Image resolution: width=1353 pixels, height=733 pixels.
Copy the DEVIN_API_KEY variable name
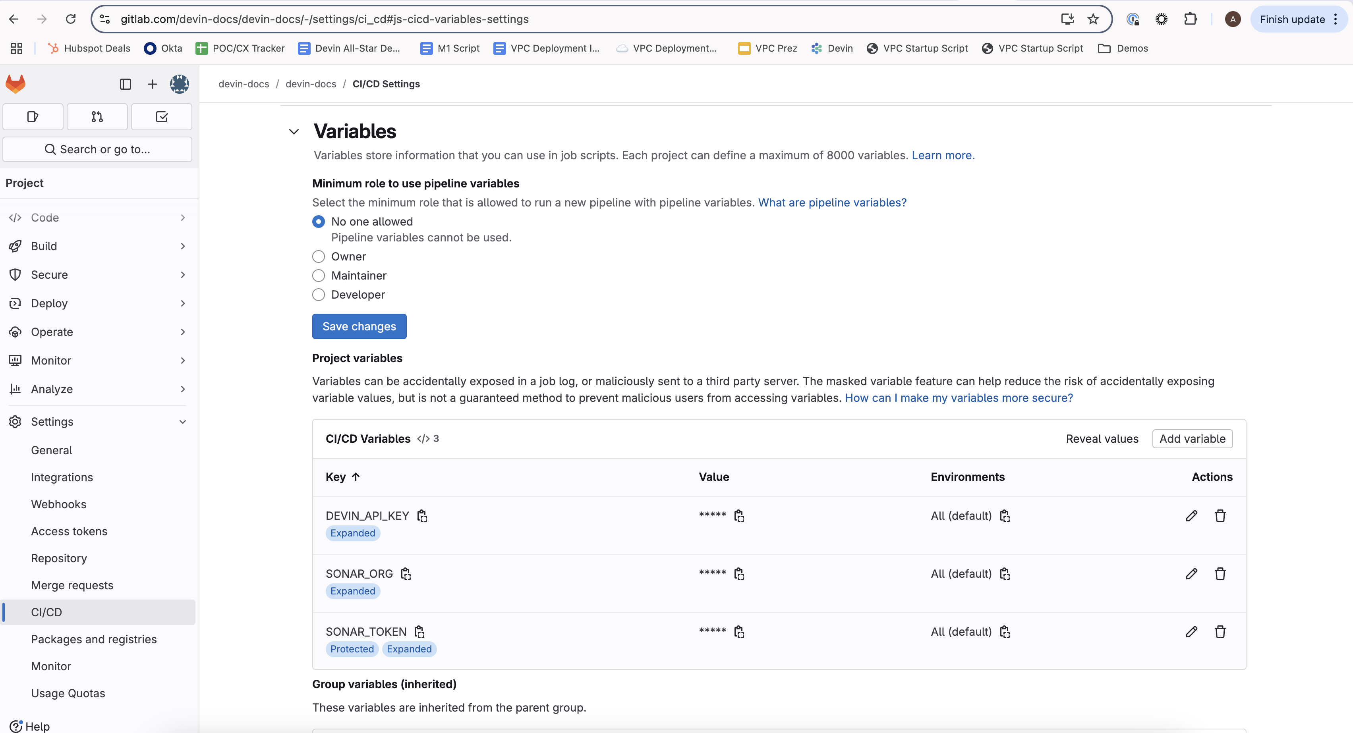(422, 516)
